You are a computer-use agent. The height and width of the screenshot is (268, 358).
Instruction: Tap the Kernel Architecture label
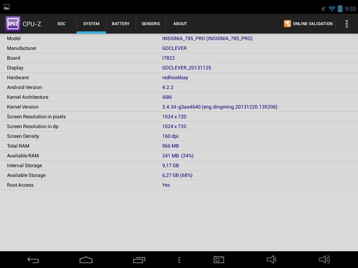(x=28, y=97)
